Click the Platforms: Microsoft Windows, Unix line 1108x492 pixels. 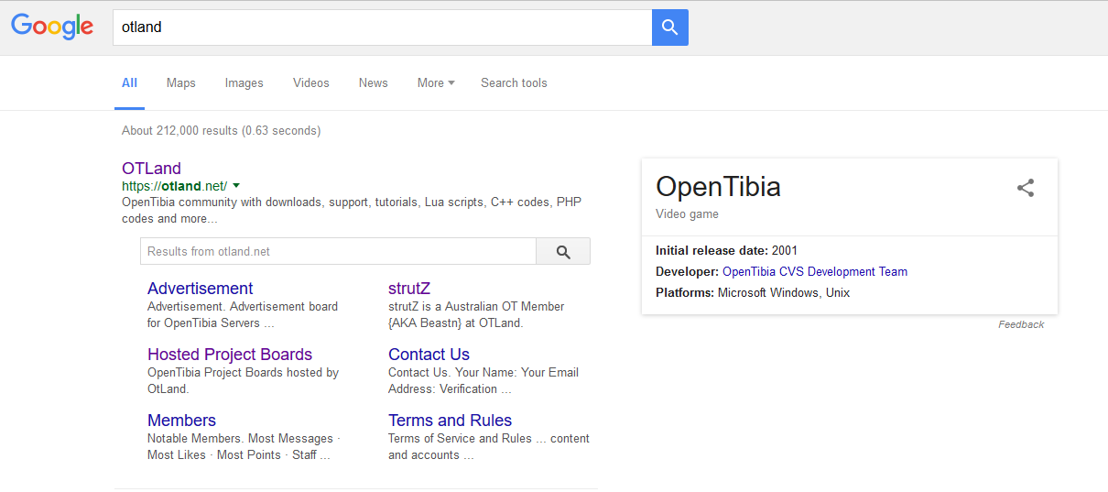click(x=753, y=293)
